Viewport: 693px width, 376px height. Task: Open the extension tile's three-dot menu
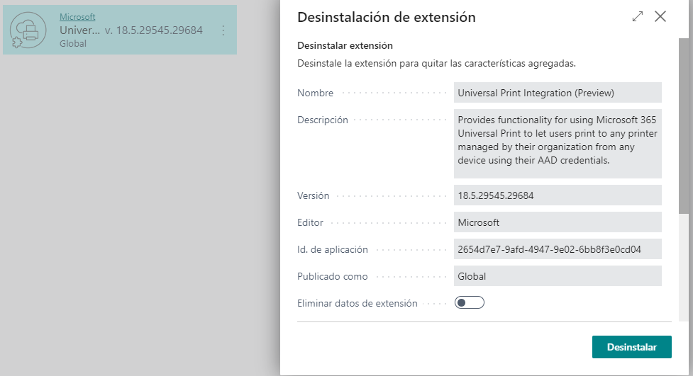tap(223, 30)
